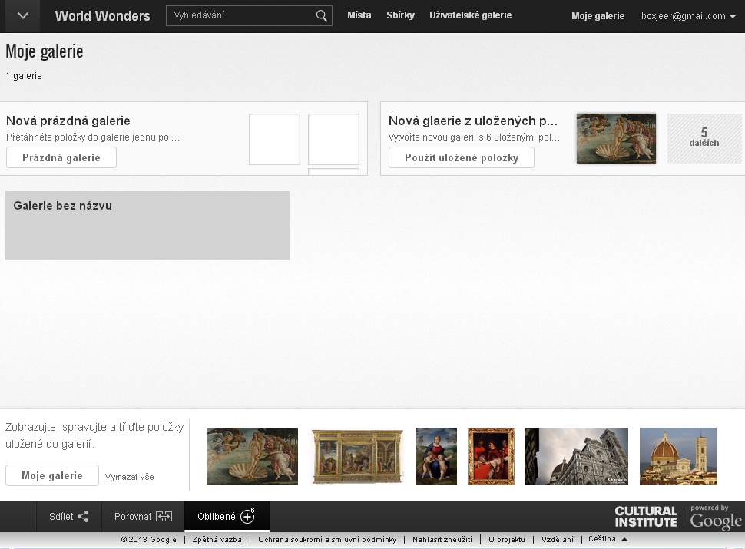This screenshot has height=549, width=745.
Task: Select the cathedral facade photo thumbnail
Action: click(x=577, y=456)
